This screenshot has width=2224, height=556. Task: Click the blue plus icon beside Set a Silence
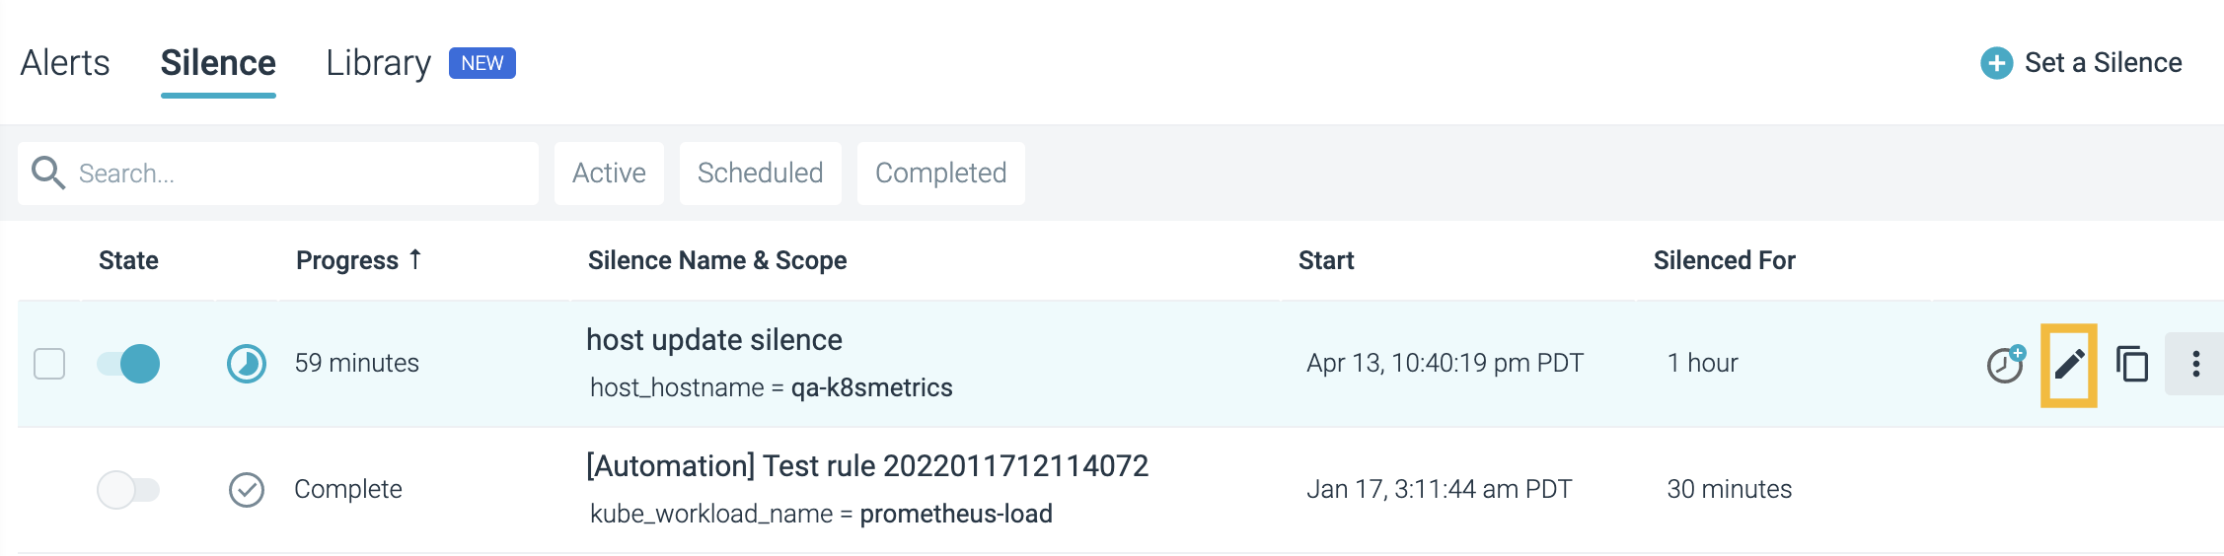pos(1997,63)
